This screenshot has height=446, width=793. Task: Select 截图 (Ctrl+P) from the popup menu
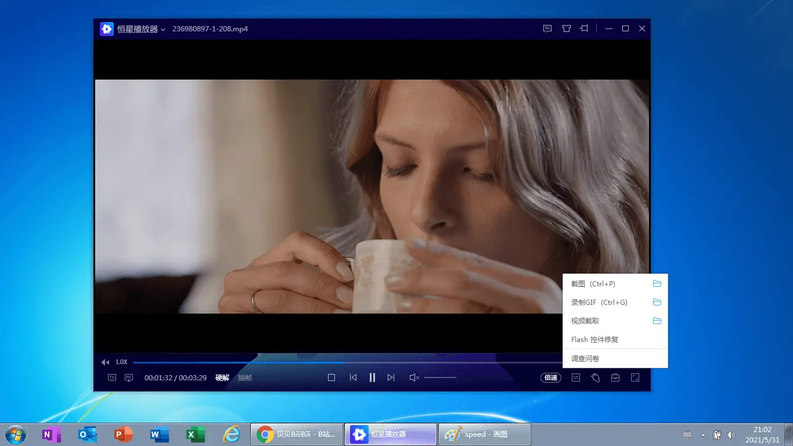(x=615, y=283)
